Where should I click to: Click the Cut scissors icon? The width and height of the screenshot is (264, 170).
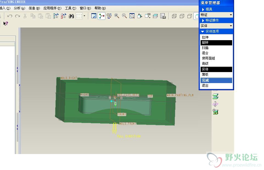coord(25,16)
